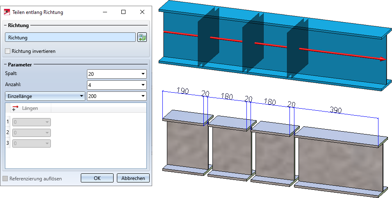
Task: Close the Teilen entlang Richtung dialog
Action: 142,12
